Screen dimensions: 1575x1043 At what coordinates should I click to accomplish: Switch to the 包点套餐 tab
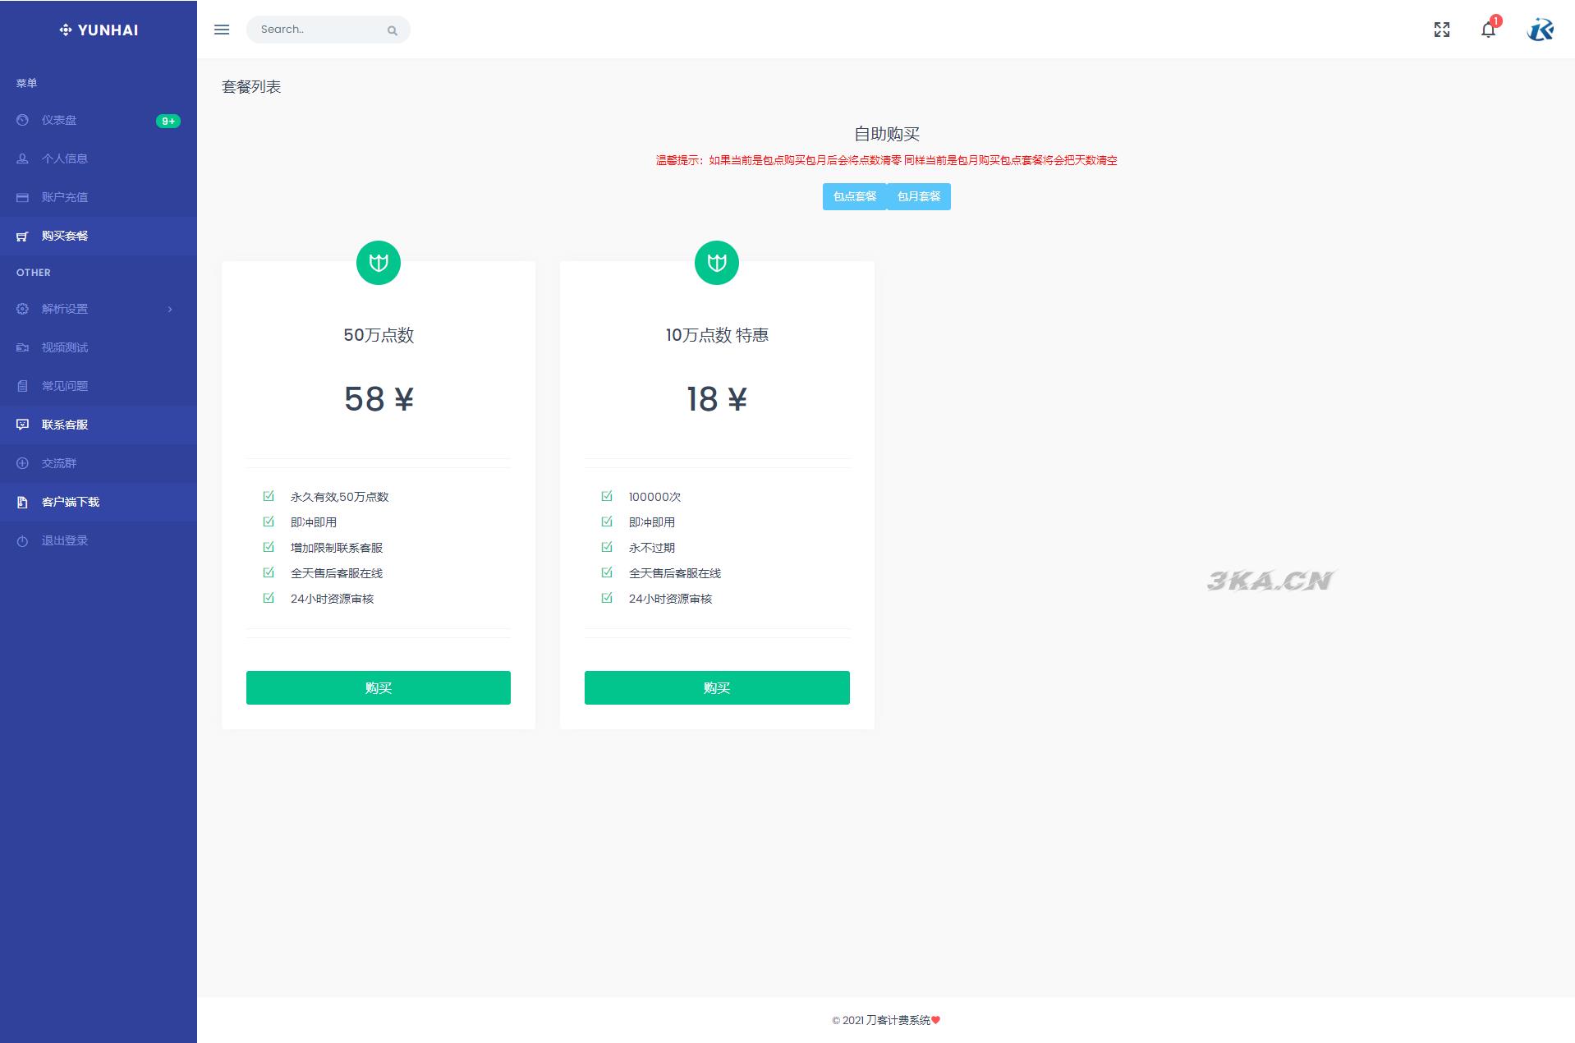point(854,196)
